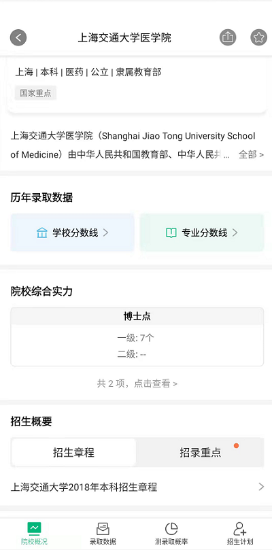Viewport: 272px width, 550px height.
Task: Tap the 国家重点 tag
Action: coord(35,93)
